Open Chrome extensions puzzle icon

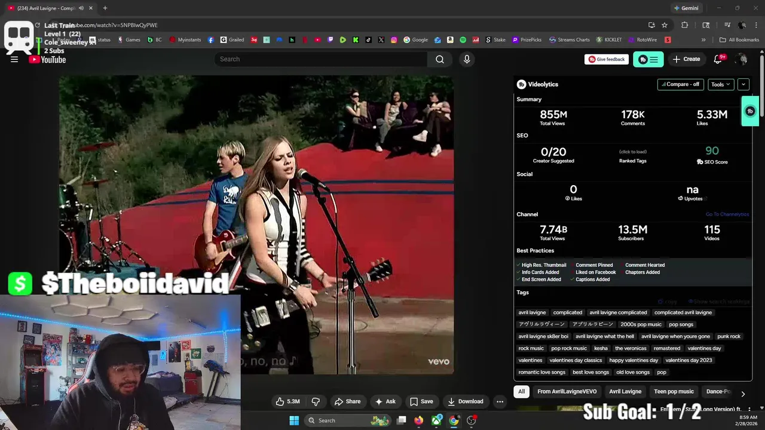coord(685,25)
